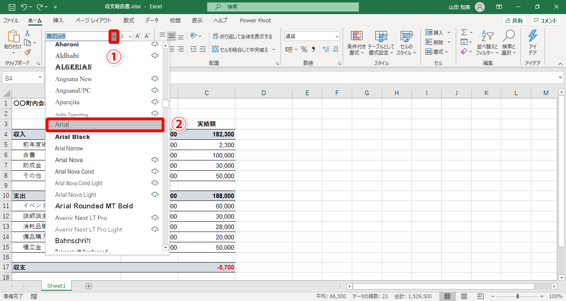Increase font size with the larger A
The image size is (566, 301).
click(x=138, y=36)
